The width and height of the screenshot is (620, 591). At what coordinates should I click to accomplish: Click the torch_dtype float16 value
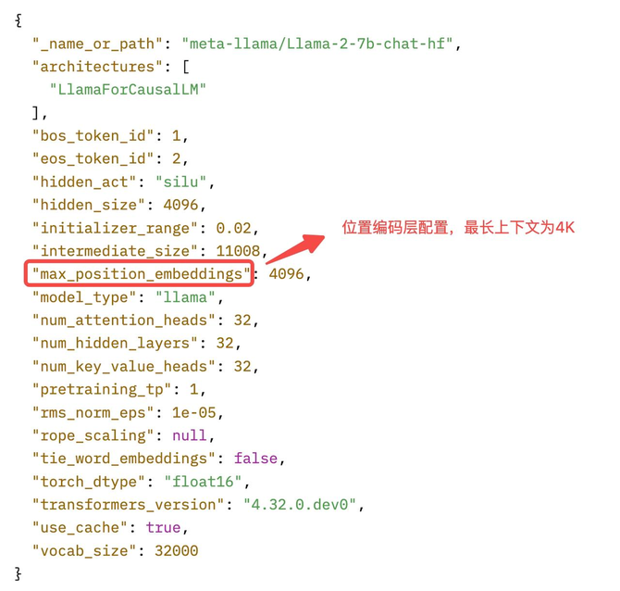pos(203,482)
